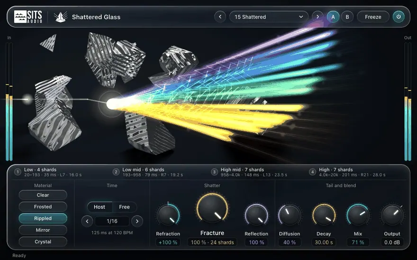
Task: Go to the next preset
Action: pyautogui.click(x=317, y=17)
